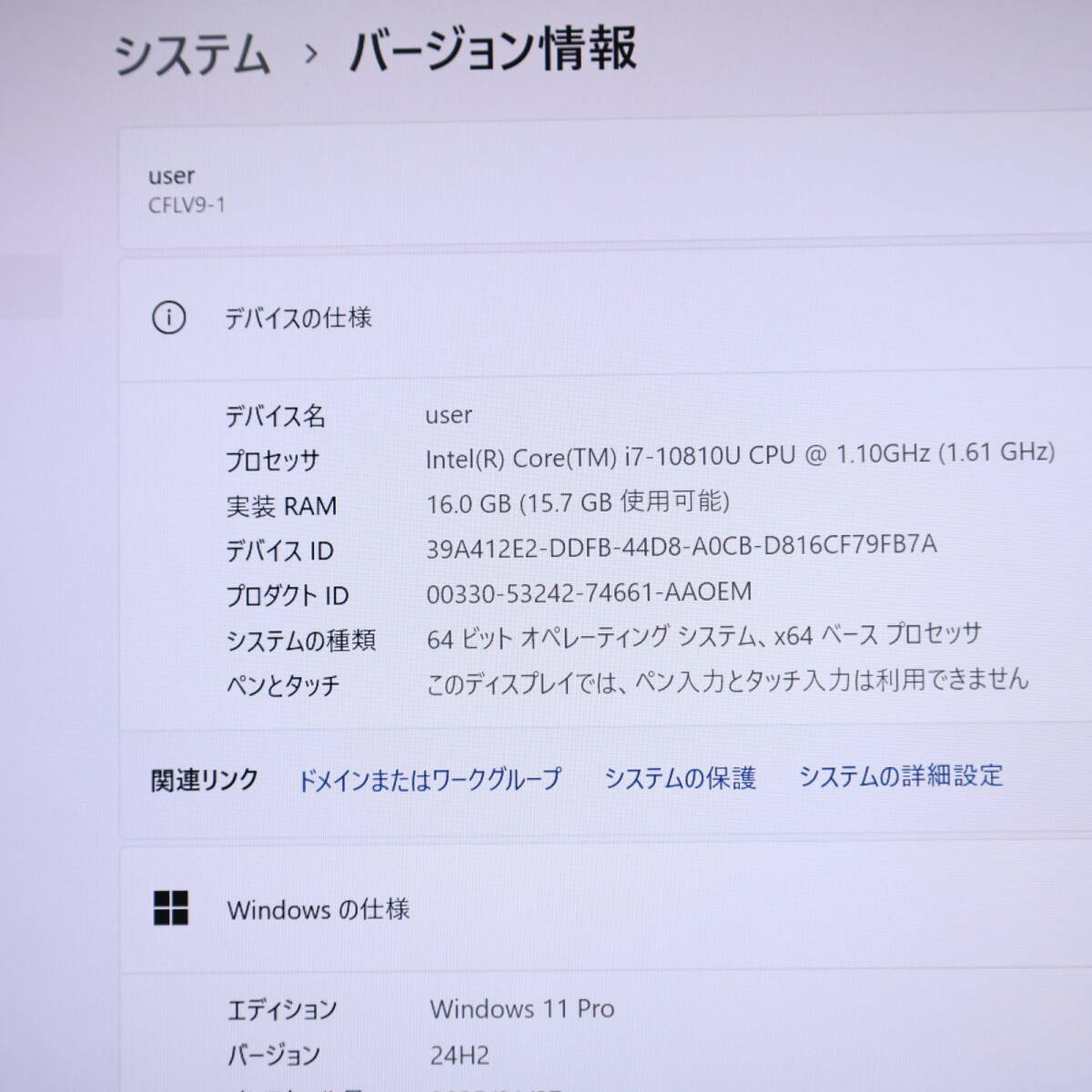The image size is (1092, 1092).
Task: Click the 関連リンク label
Action: coord(205,780)
